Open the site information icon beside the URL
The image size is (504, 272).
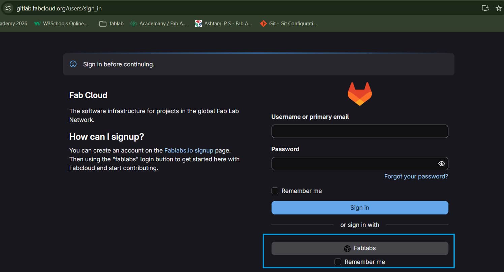pos(8,8)
